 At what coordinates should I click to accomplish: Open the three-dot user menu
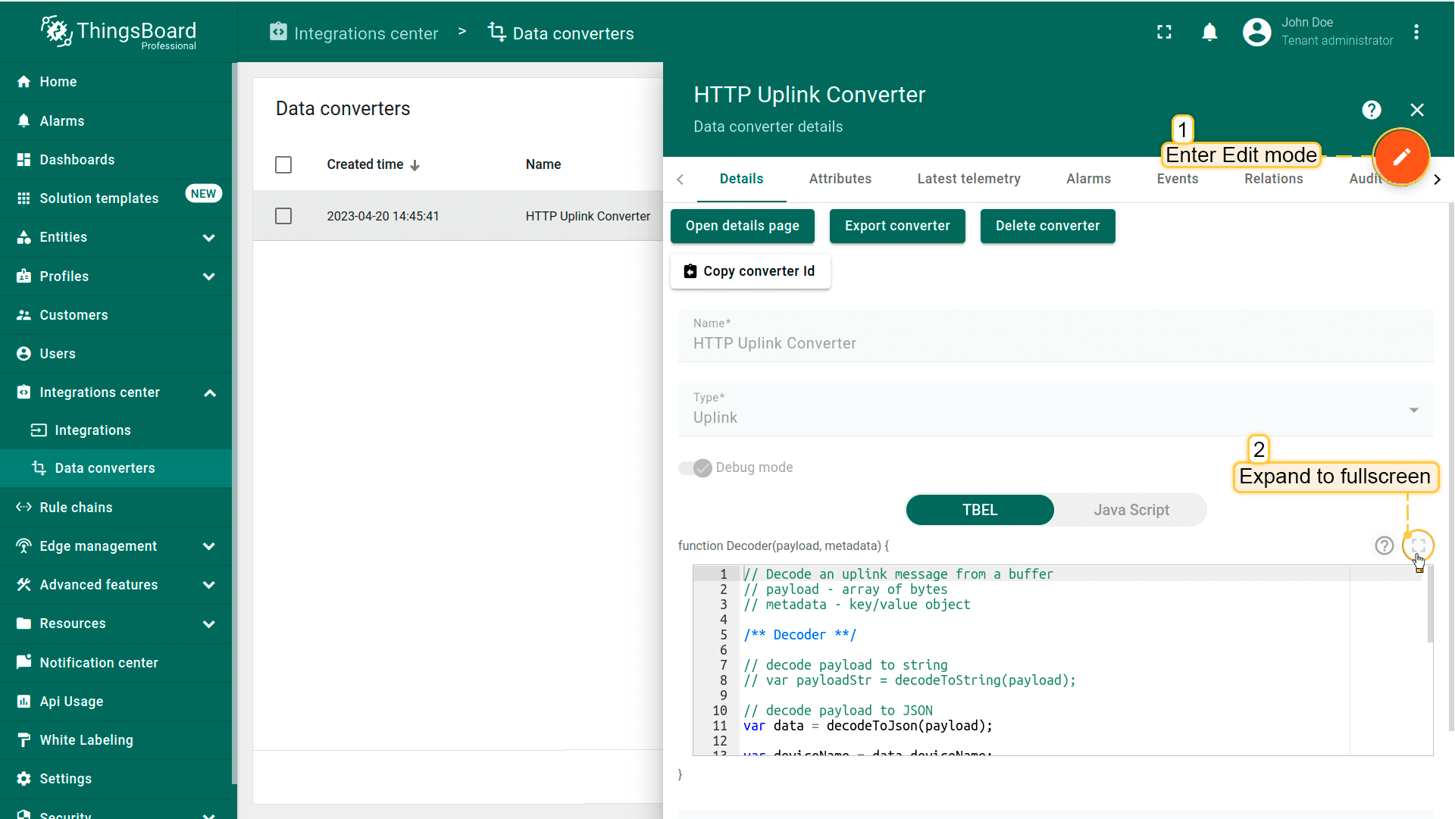[1416, 33]
